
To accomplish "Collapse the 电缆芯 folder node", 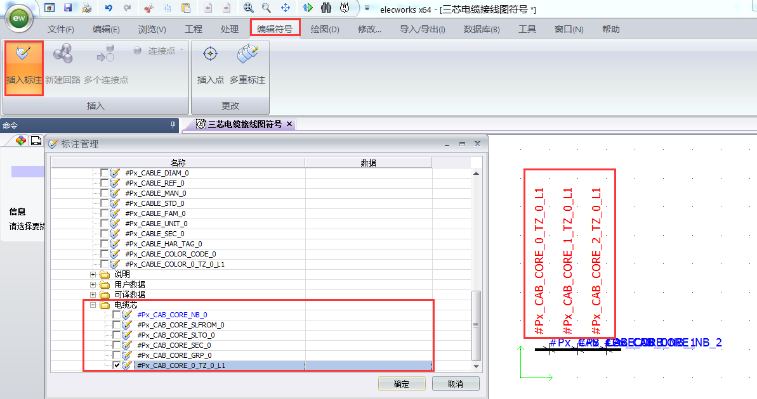I will pos(93,305).
